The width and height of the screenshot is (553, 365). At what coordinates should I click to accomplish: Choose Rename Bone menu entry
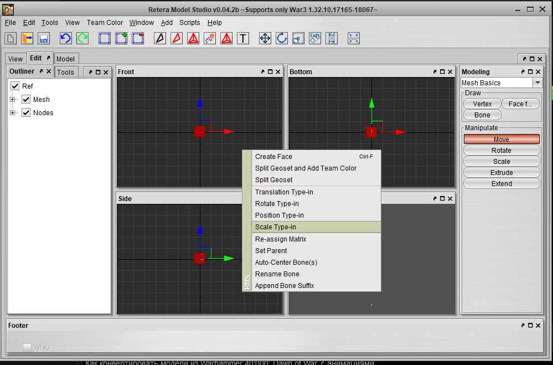(x=316, y=274)
